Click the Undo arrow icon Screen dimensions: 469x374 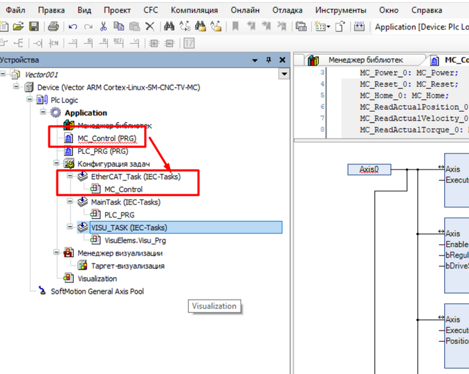[73, 27]
